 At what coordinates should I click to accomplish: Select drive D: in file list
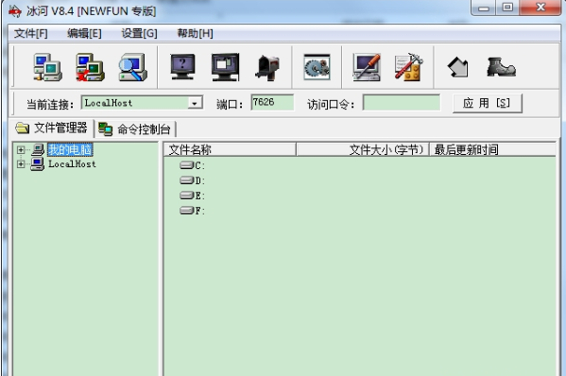pos(193,180)
